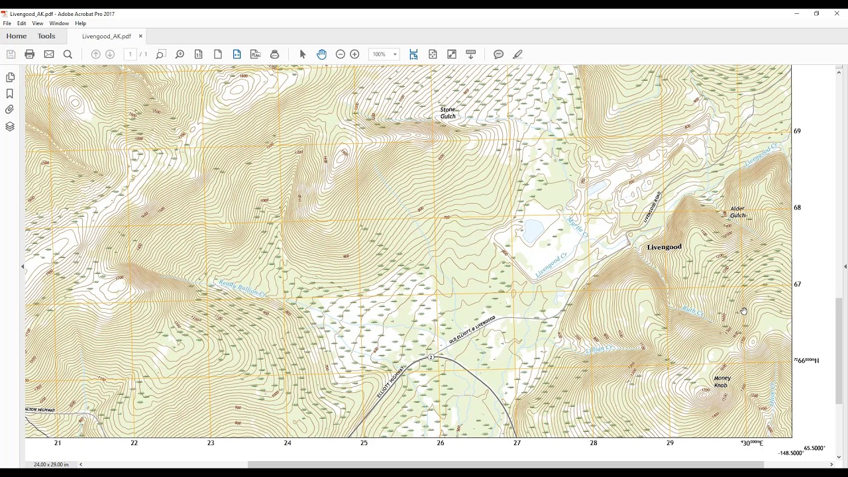Toggle the Layers panel in sidebar

pyautogui.click(x=10, y=126)
